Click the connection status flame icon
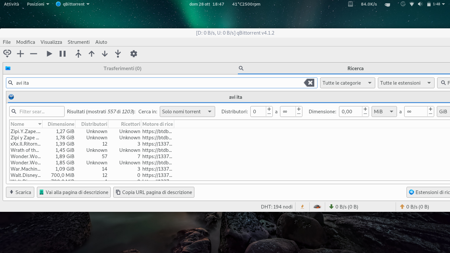 click(x=302, y=207)
